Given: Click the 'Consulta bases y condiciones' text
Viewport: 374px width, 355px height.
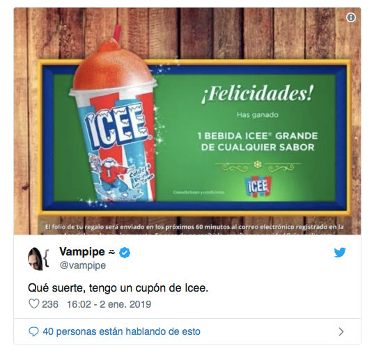Looking at the screenshot, I should (198, 192).
